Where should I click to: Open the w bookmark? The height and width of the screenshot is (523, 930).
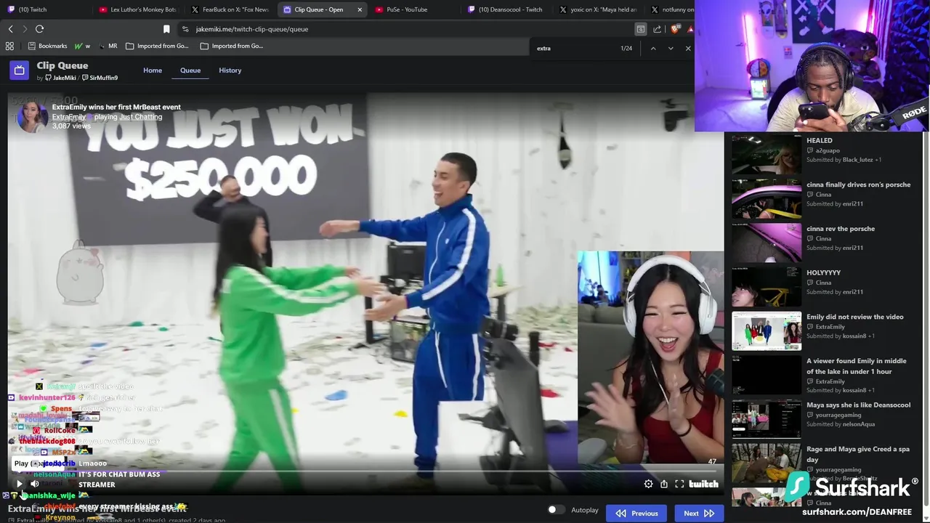tap(82, 46)
